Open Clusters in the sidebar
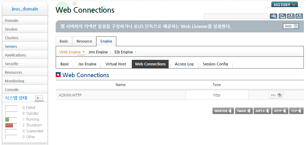 pos(25,38)
